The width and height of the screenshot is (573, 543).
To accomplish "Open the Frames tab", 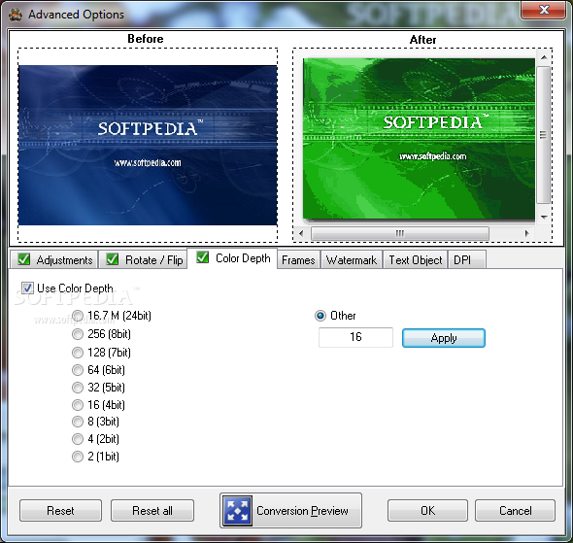I will click(x=298, y=260).
